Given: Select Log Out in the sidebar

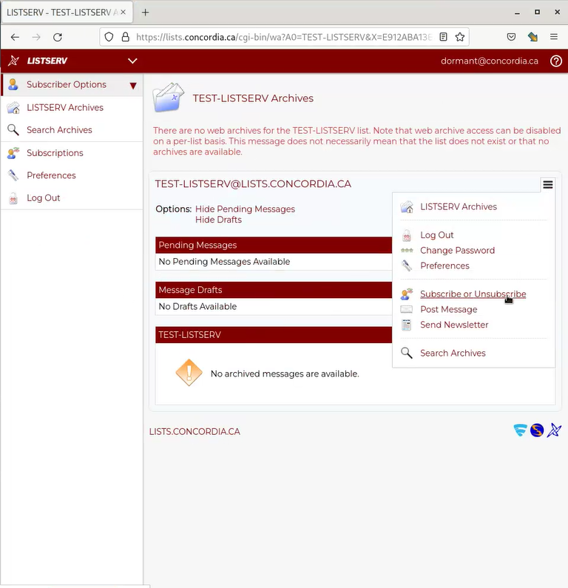Looking at the screenshot, I should 43,198.
